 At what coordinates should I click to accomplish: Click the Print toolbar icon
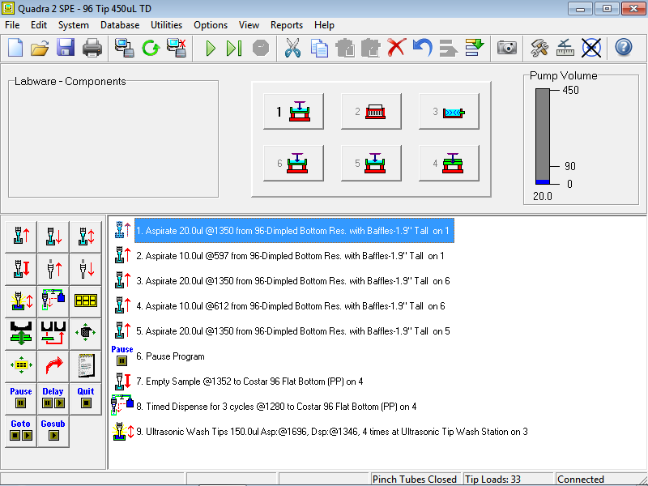92,48
